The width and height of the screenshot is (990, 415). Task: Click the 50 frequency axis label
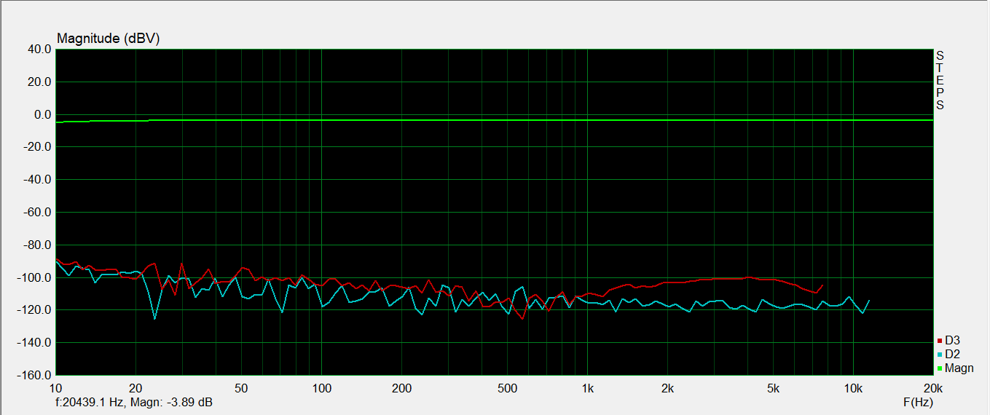point(241,388)
